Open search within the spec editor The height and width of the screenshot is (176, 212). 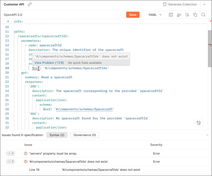(x=203, y=15)
